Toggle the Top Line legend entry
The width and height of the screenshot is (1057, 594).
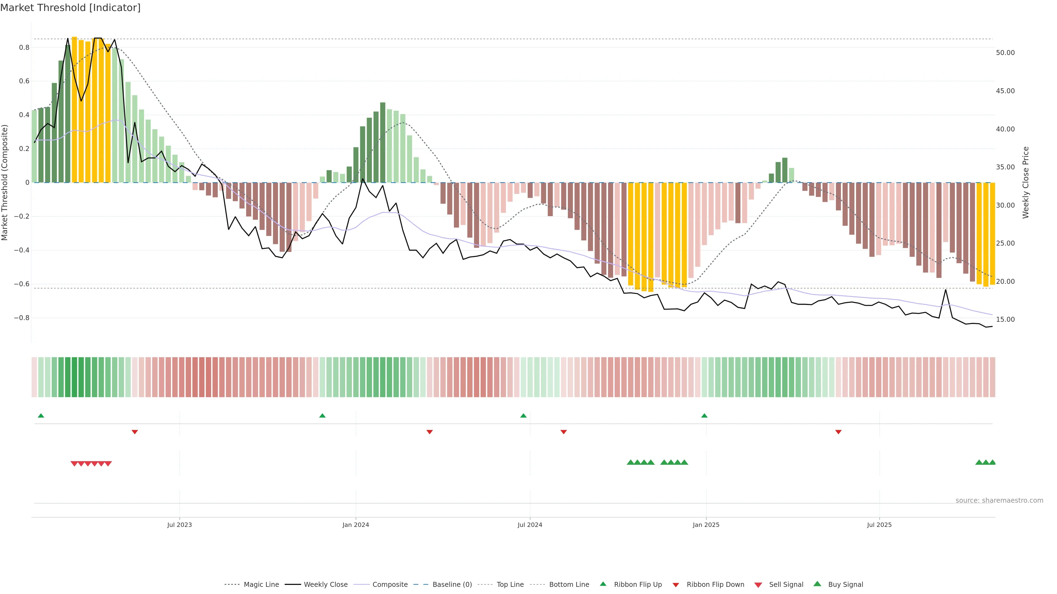510,585
